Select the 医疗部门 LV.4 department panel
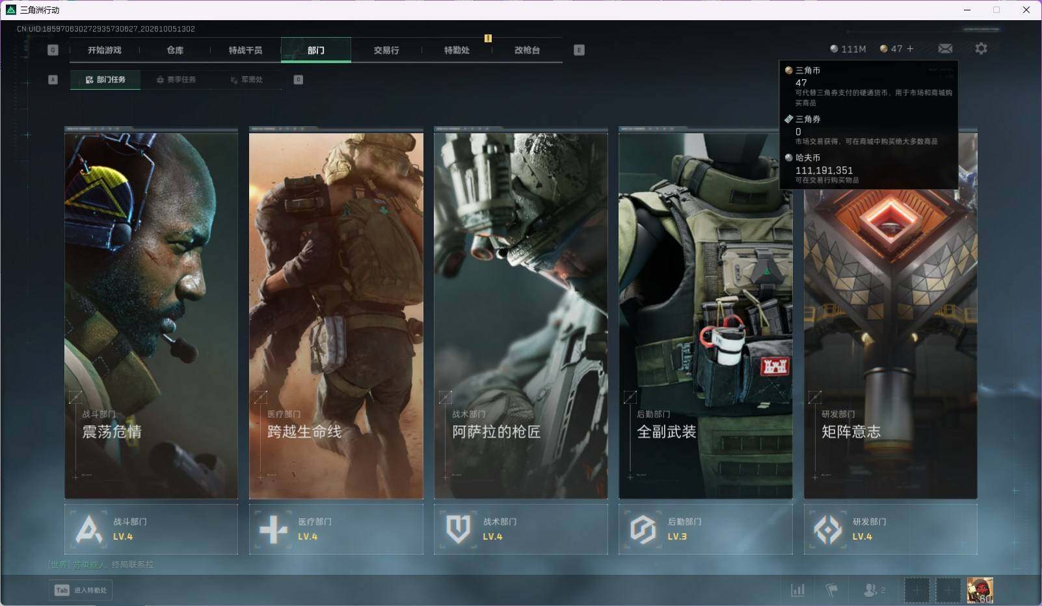The width and height of the screenshot is (1042, 606). coord(336,529)
